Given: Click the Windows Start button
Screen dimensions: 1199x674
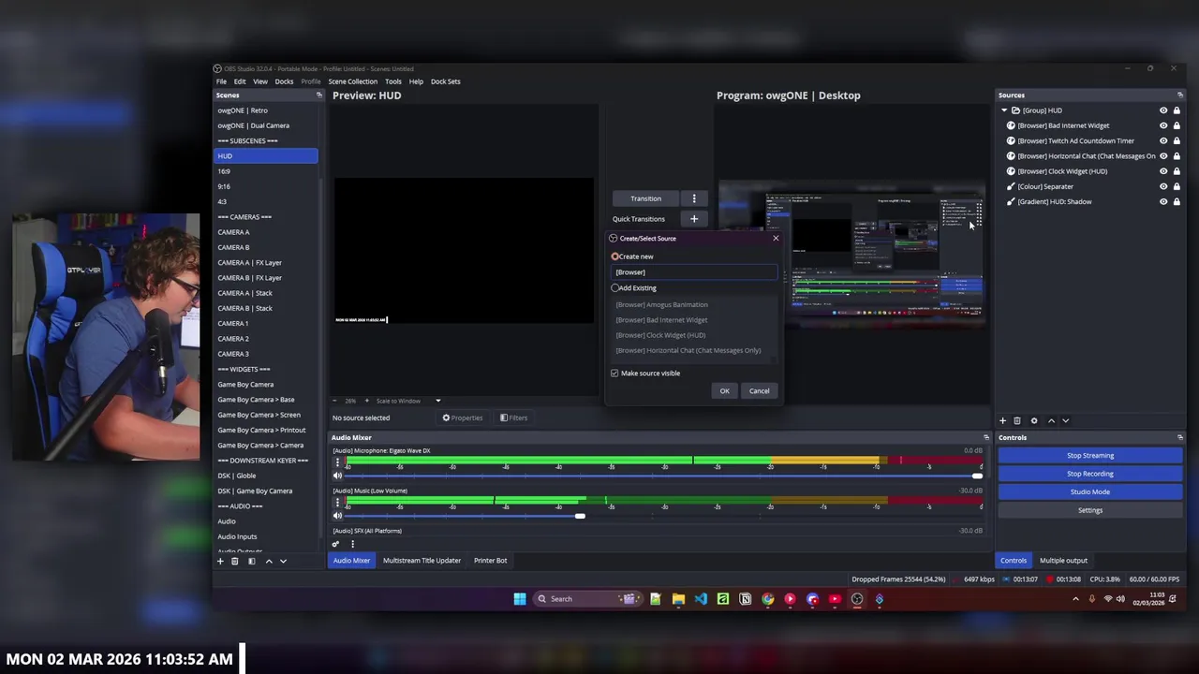Looking at the screenshot, I should pyautogui.click(x=520, y=599).
